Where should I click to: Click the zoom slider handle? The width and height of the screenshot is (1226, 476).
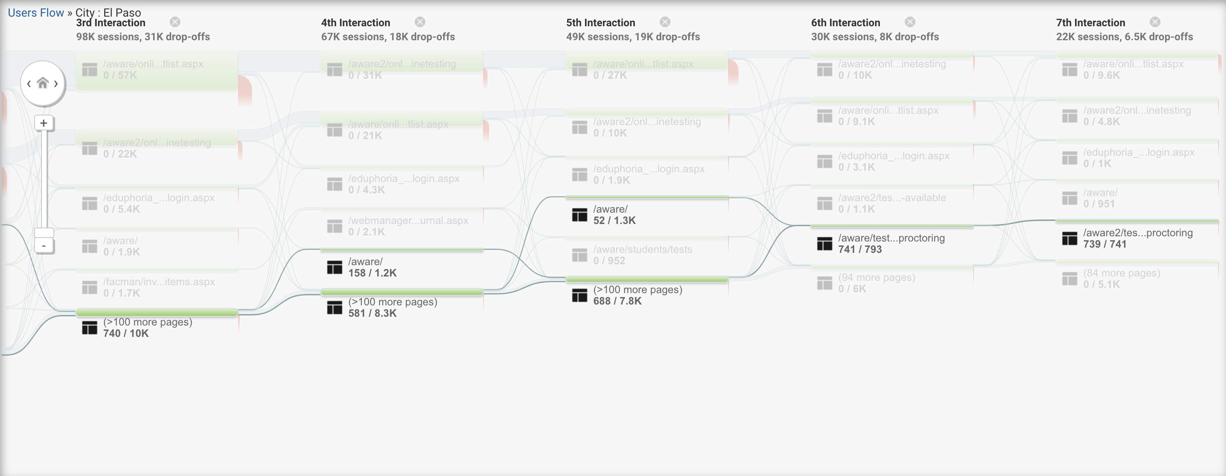click(44, 232)
